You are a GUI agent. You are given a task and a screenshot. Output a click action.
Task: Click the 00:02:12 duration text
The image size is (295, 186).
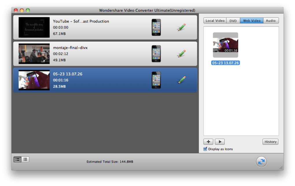(x=60, y=54)
